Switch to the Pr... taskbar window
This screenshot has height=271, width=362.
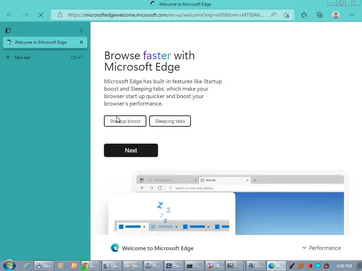pos(153,266)
